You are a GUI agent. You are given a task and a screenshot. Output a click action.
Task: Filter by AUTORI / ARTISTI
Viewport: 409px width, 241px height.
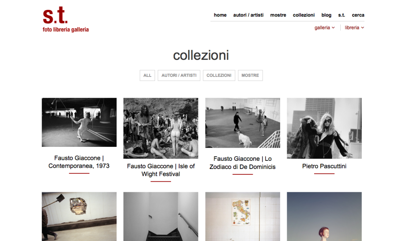179,75
